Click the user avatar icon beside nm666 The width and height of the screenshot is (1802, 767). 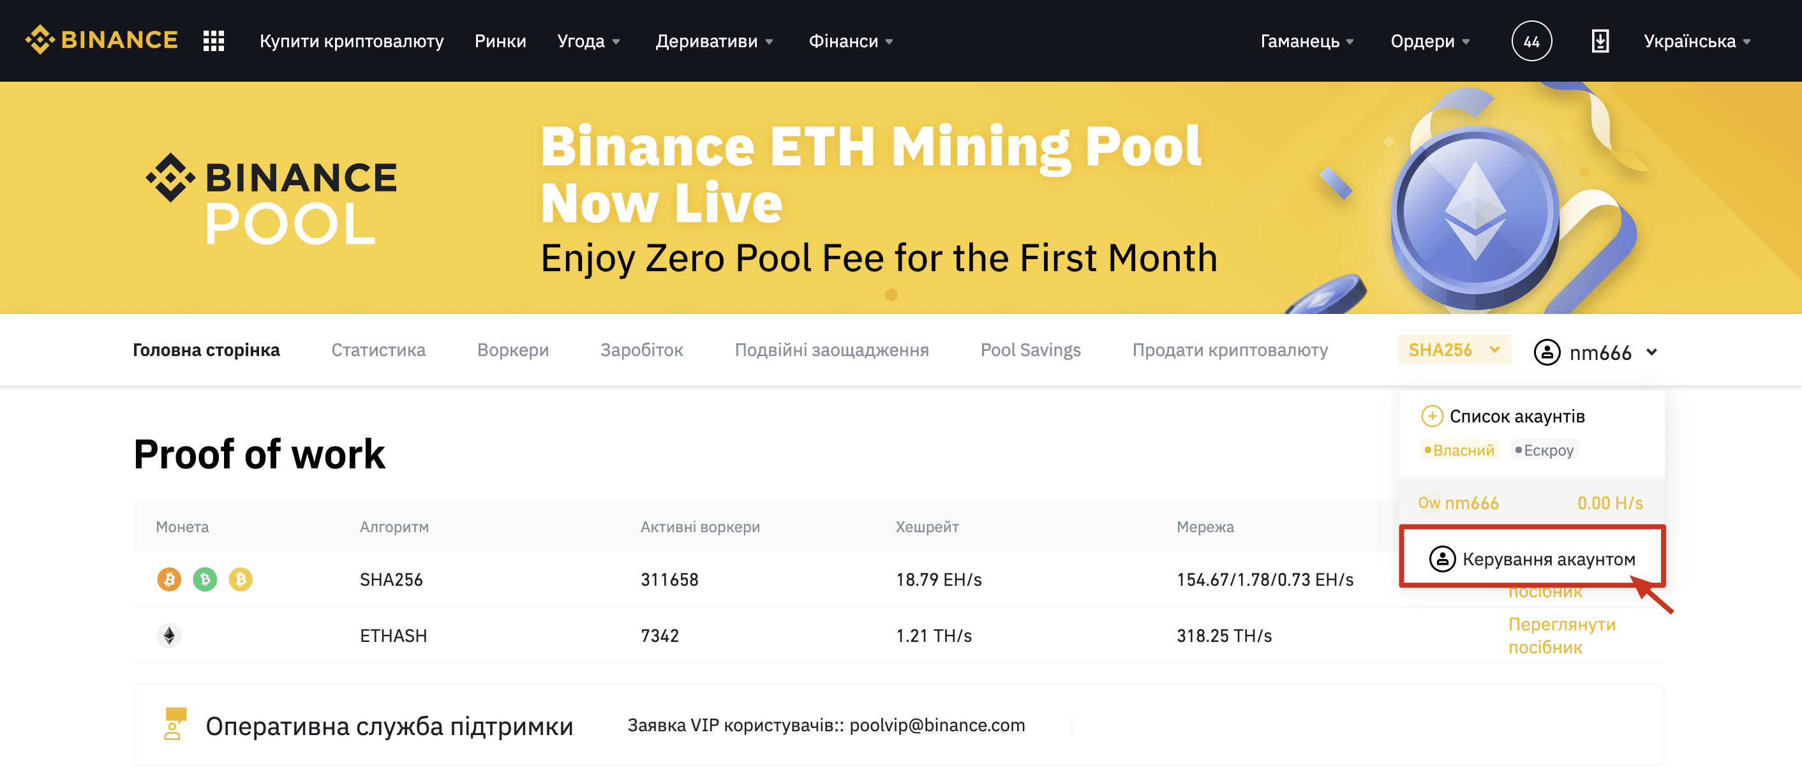(1547, 352)
